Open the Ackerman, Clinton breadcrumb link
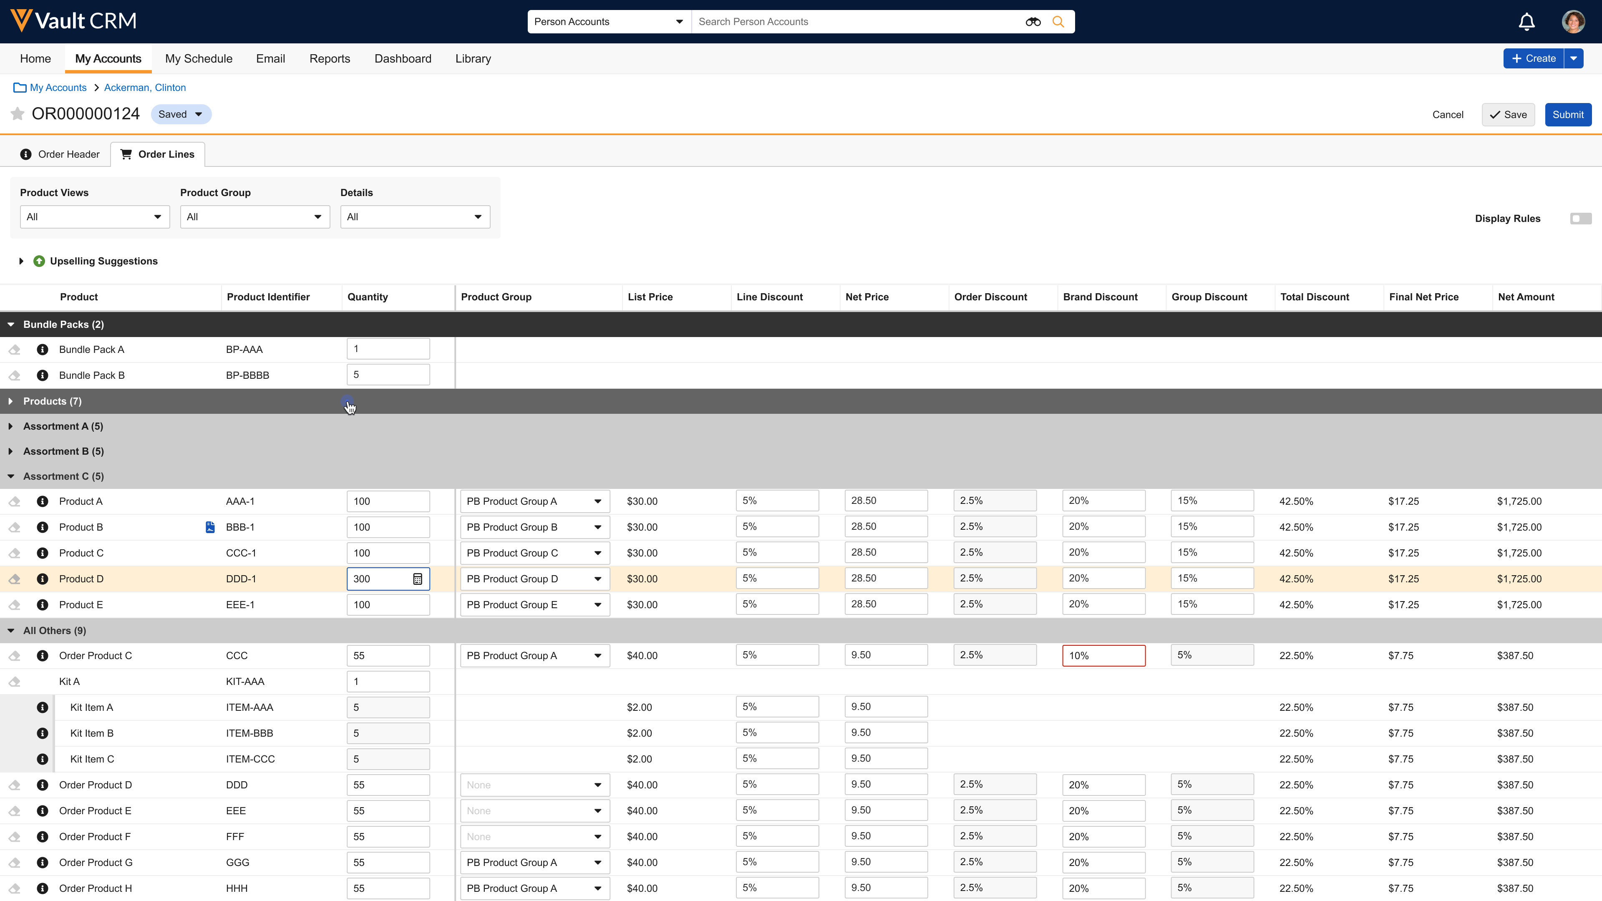The image size is (1602, 901). [x=144, y=88]
